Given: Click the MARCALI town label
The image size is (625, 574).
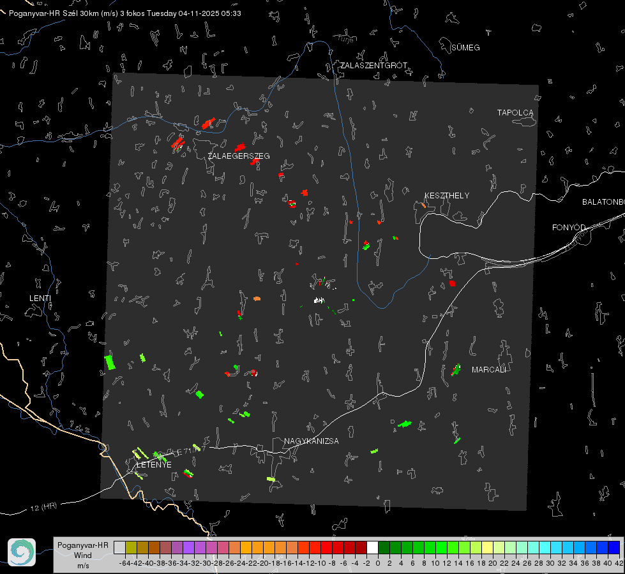Looking at the screenshot, I should pyautogui.click(x=489, y=370).
